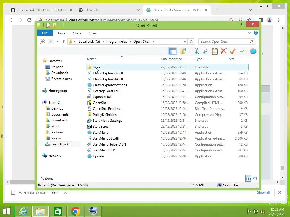Click the Copy icon in Explorer toolbar
The width and height of the screenshot is (290, 217).
pyautogui.click(x=206, y=51)
